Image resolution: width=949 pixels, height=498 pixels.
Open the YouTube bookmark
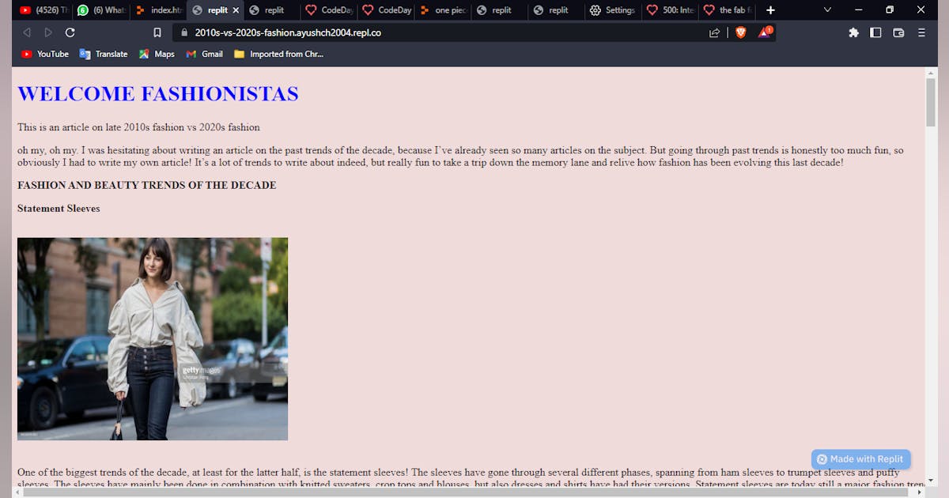[x=45, y=54]
